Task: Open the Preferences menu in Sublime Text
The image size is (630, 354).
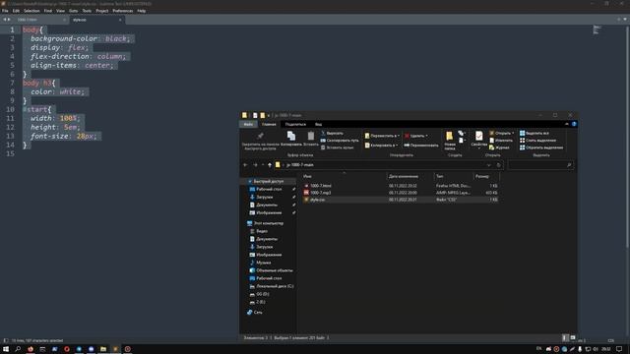Action: [x=122, y=11]
